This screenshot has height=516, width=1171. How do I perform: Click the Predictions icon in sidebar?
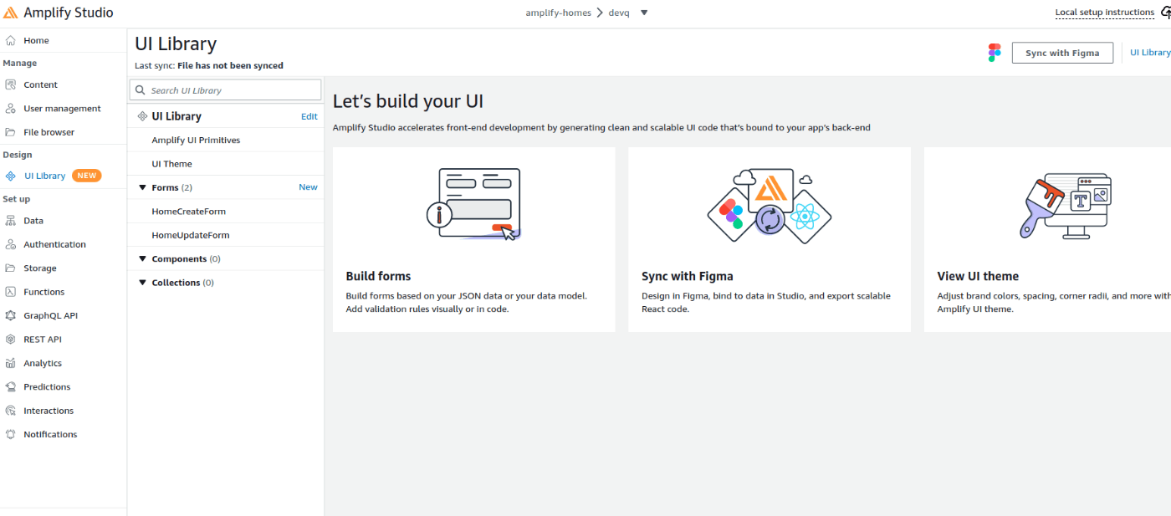tap(10, 387)
